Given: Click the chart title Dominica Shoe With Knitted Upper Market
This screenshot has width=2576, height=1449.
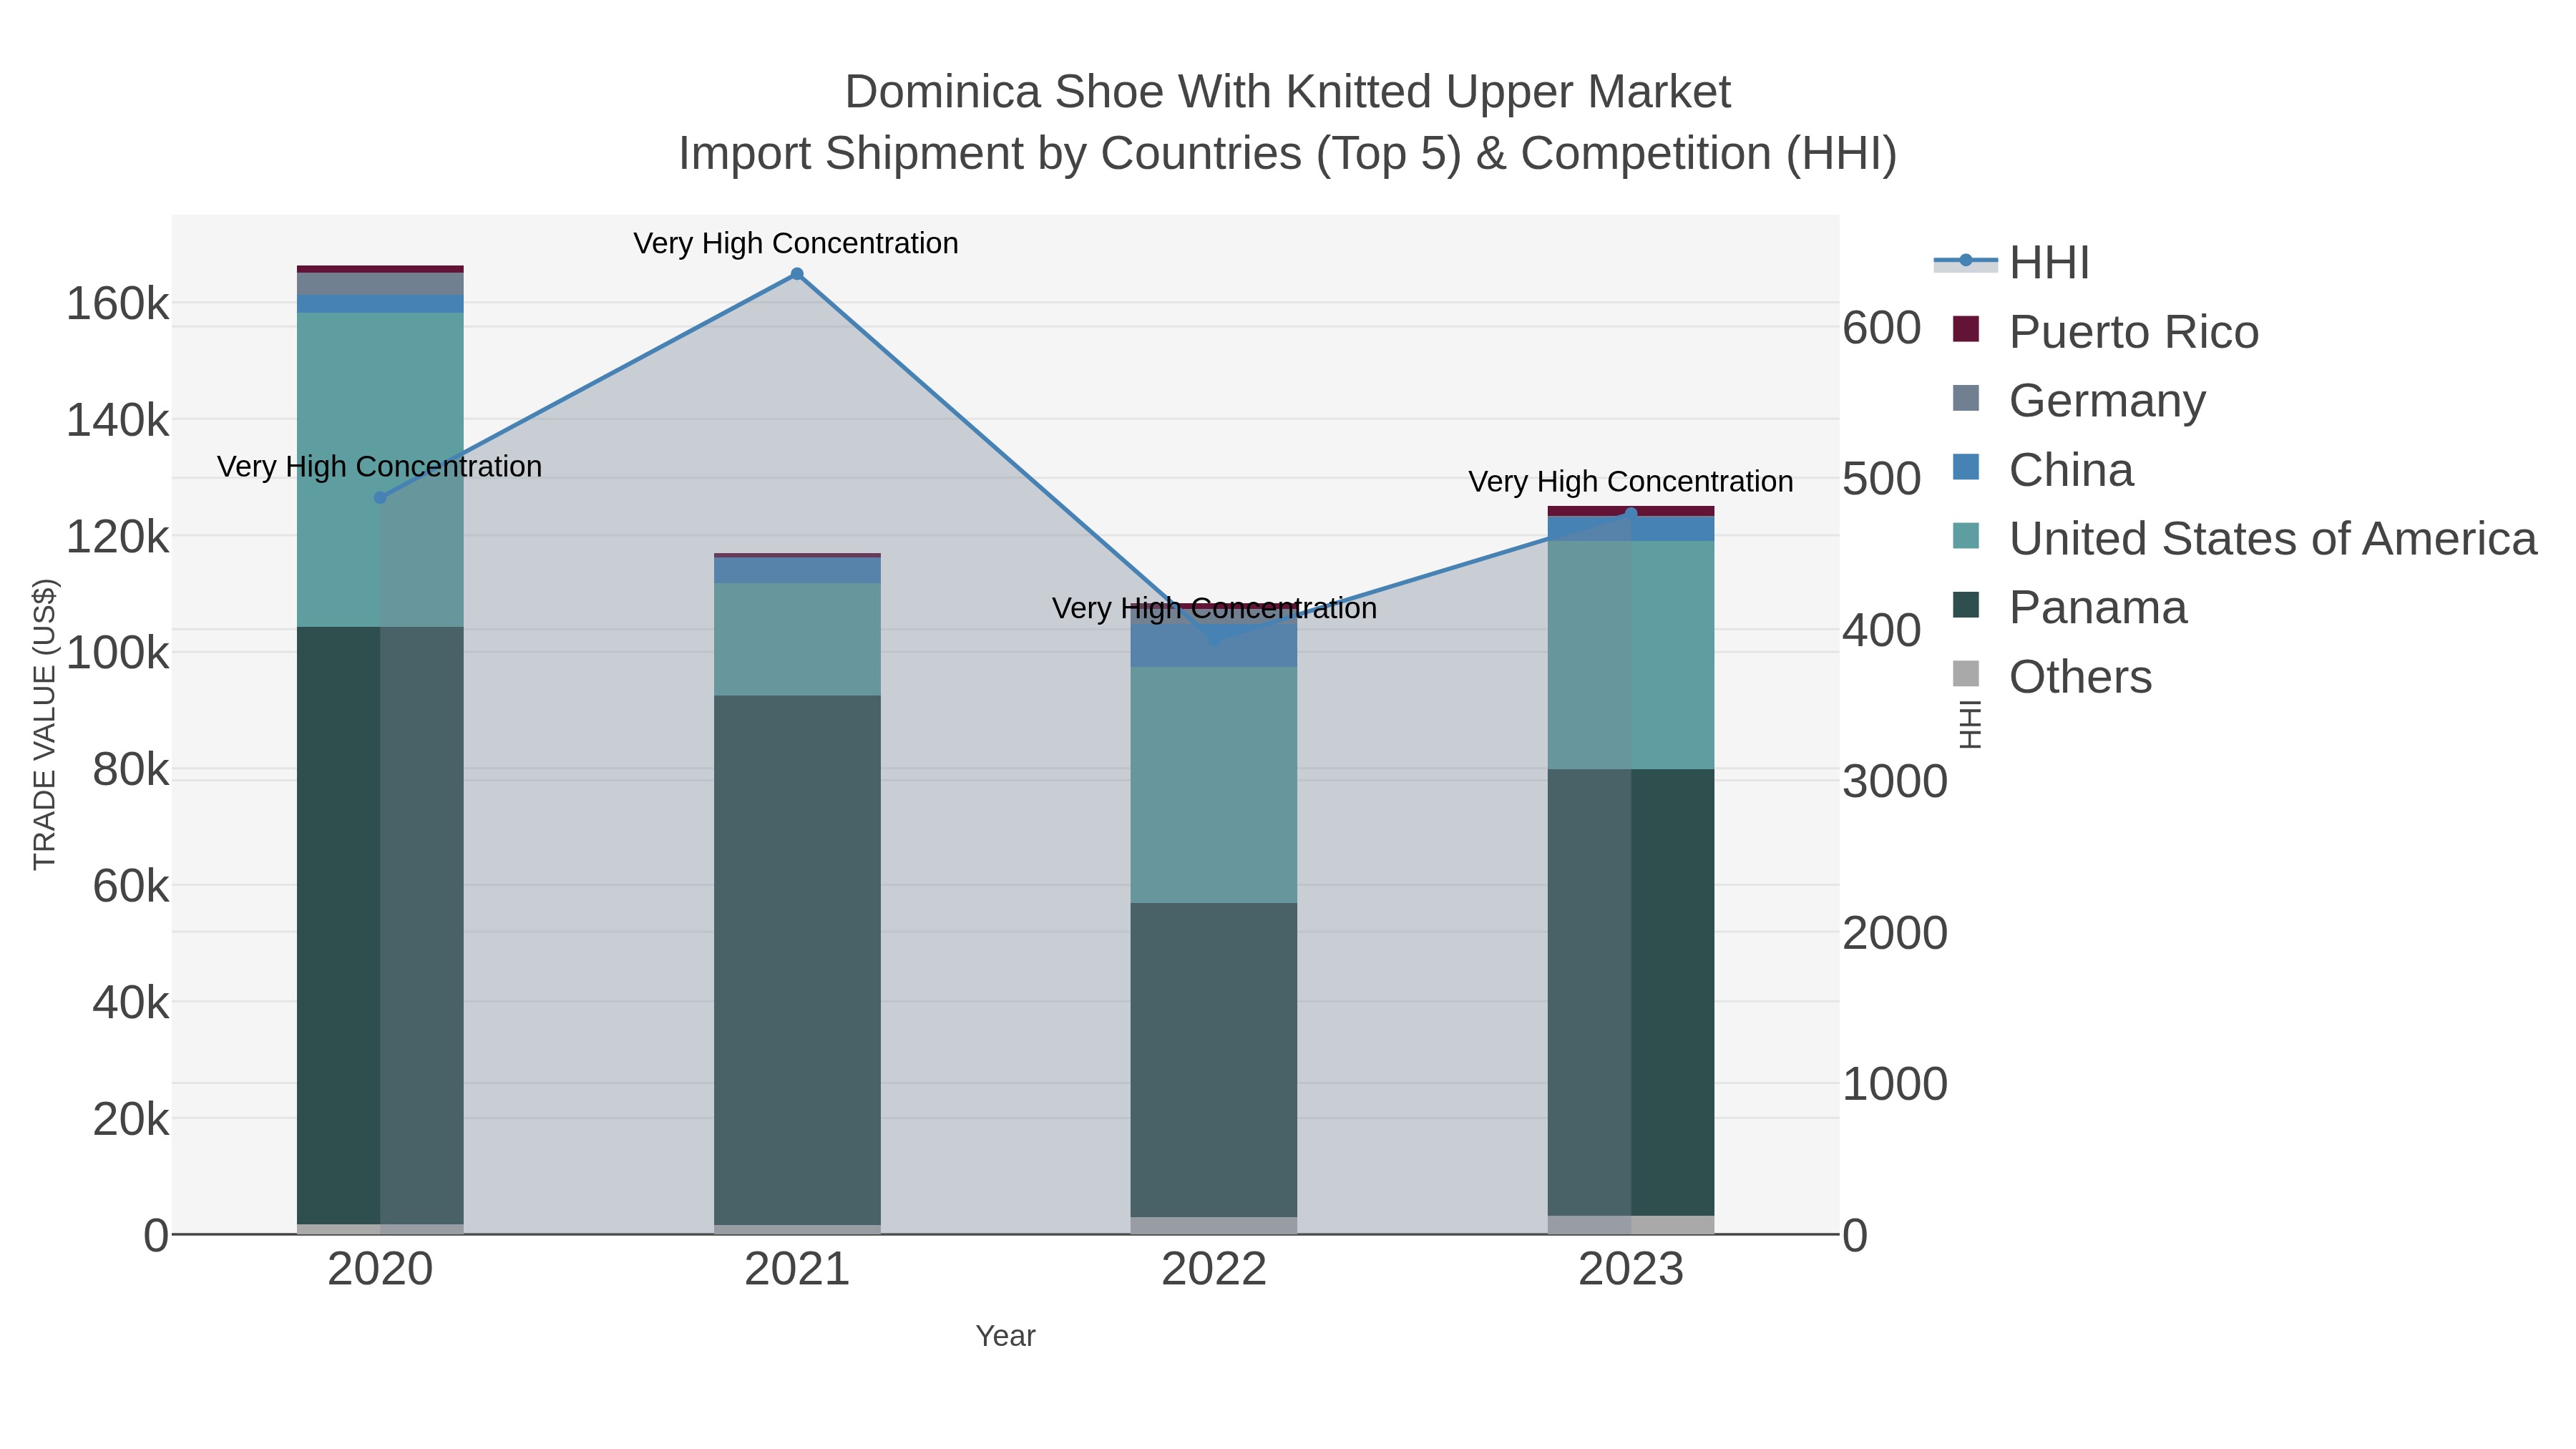Looking at the screenshot, I should [1288, 92].
